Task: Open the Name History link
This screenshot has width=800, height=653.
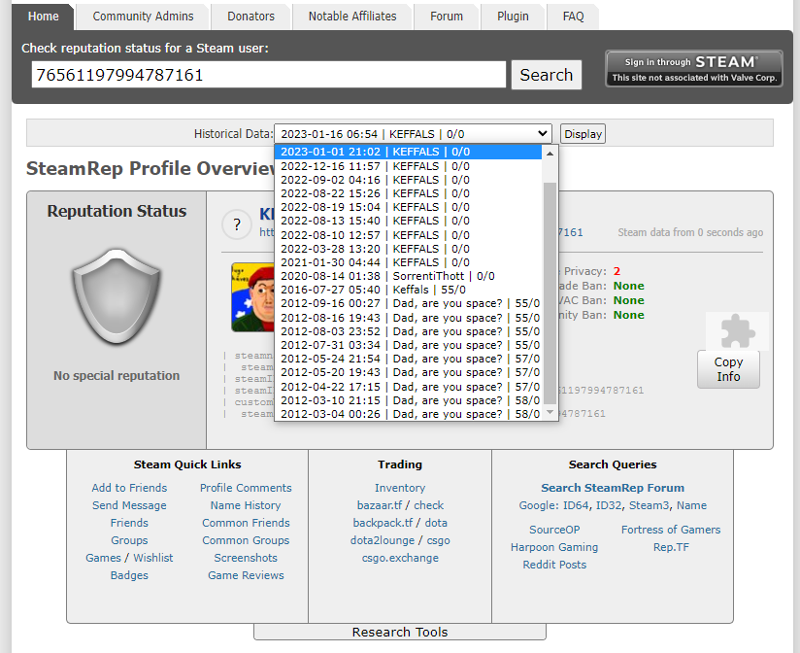Action: (x=246, y=505)
